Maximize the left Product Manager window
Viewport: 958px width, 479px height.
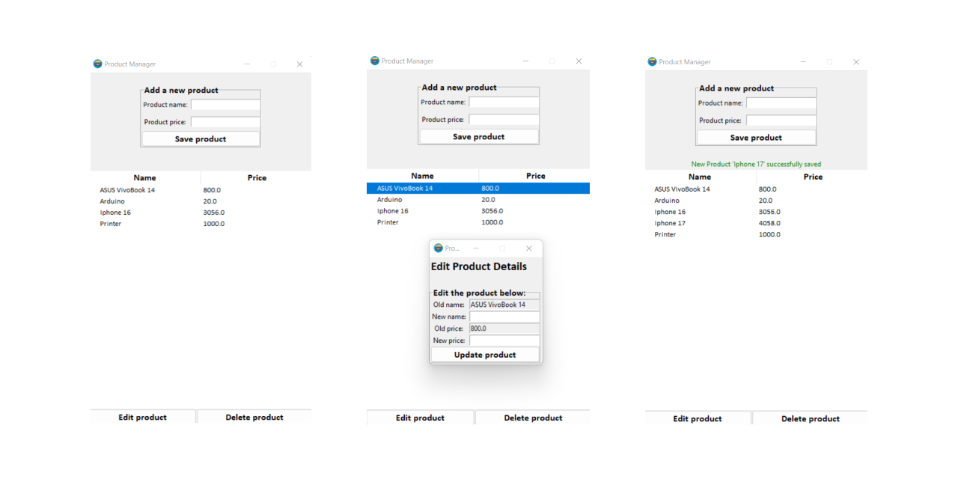273,64
